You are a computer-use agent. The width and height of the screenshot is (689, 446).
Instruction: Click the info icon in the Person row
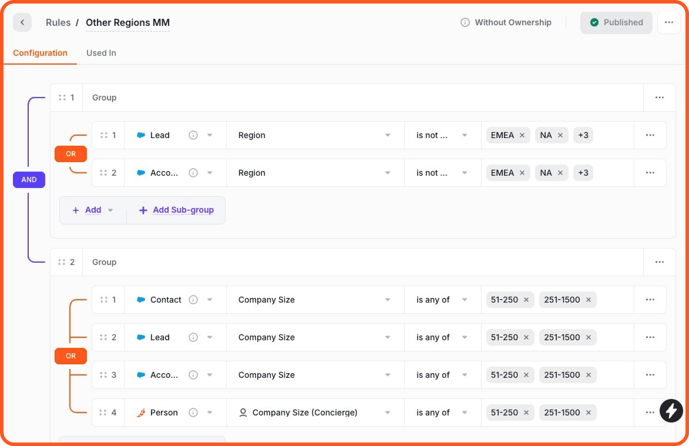click(x=193, y=413)
